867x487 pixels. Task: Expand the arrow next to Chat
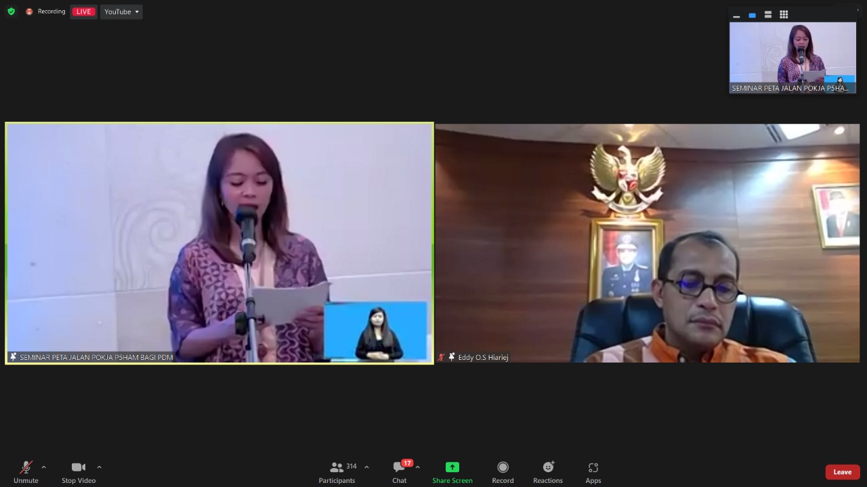(x=417, y=467)
